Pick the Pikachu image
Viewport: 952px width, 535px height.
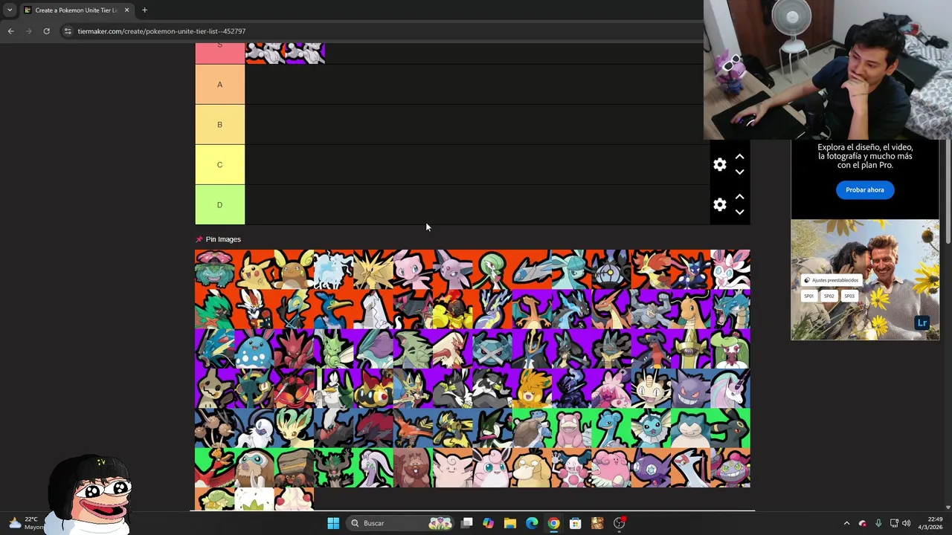coord(254,269)
